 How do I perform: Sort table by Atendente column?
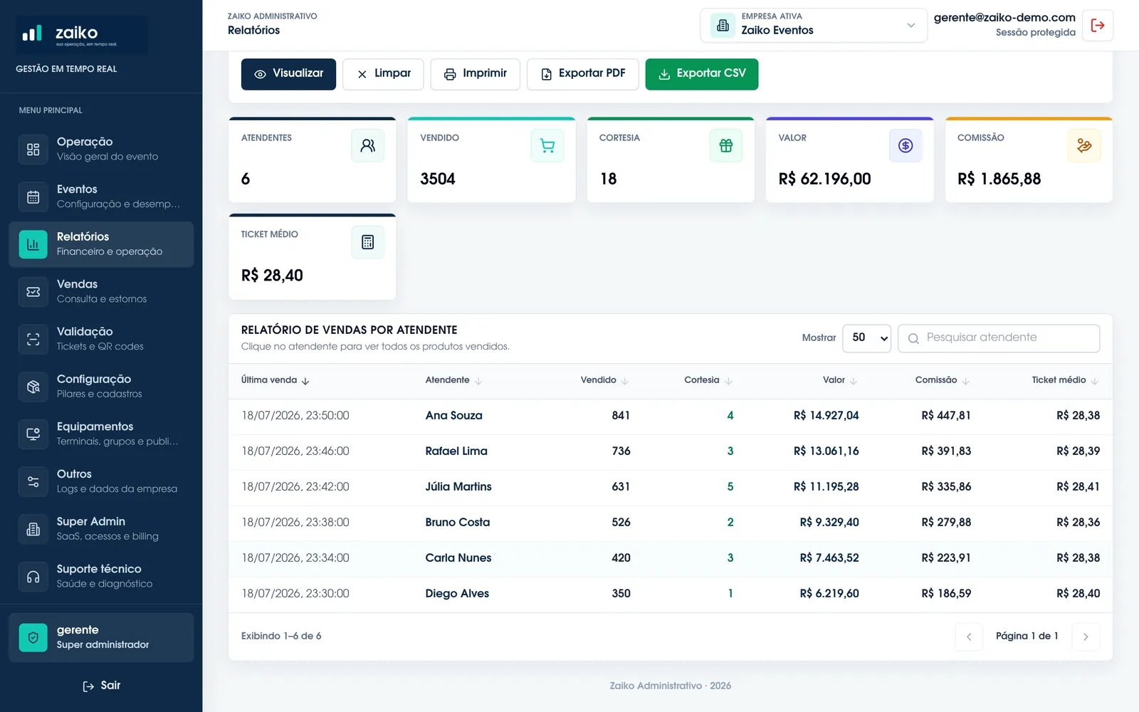coord(453,380)
